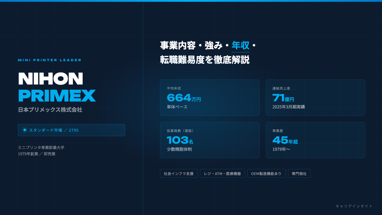382x215 pixels.
Task: Click the 1979年〜 caption
Action: (281, 149)
